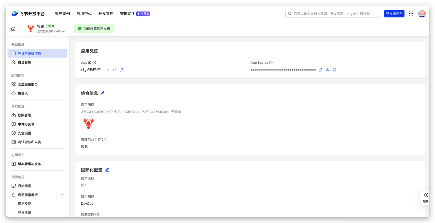Open App ID help tooltip icon
This screenshot has width=435, height=223.
pyautogui.click(x=94, y=63)
